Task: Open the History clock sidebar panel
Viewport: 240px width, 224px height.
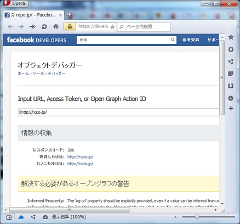Action: [231, 98]
